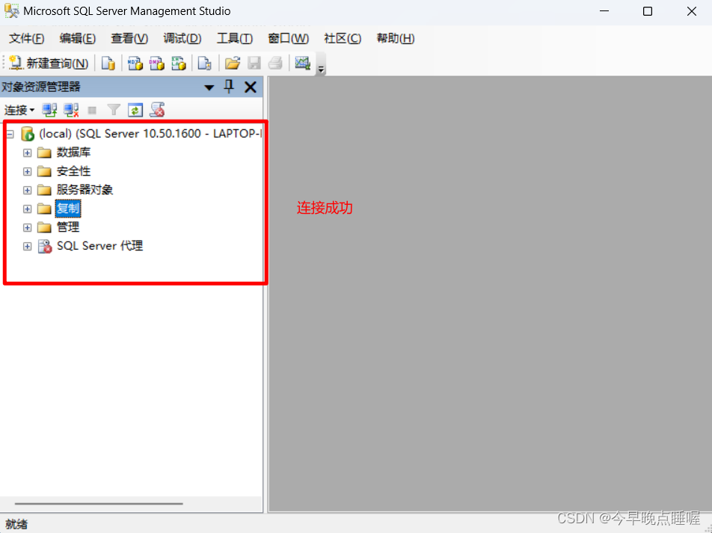
Task: Maximize the Management Studio window
Action: click(648, 11)
